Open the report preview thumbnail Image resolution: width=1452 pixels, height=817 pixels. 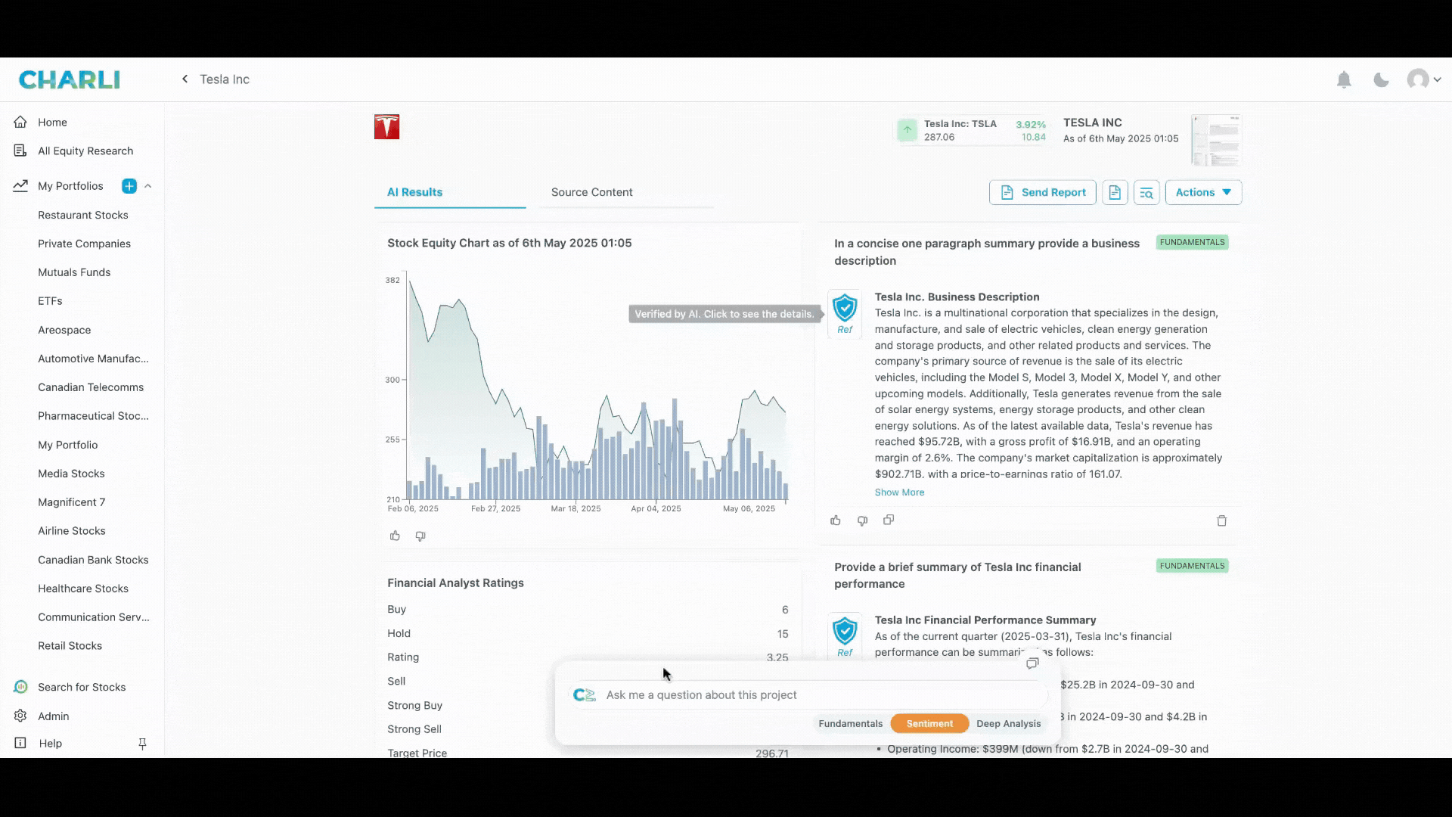[x=1216, y=141]
